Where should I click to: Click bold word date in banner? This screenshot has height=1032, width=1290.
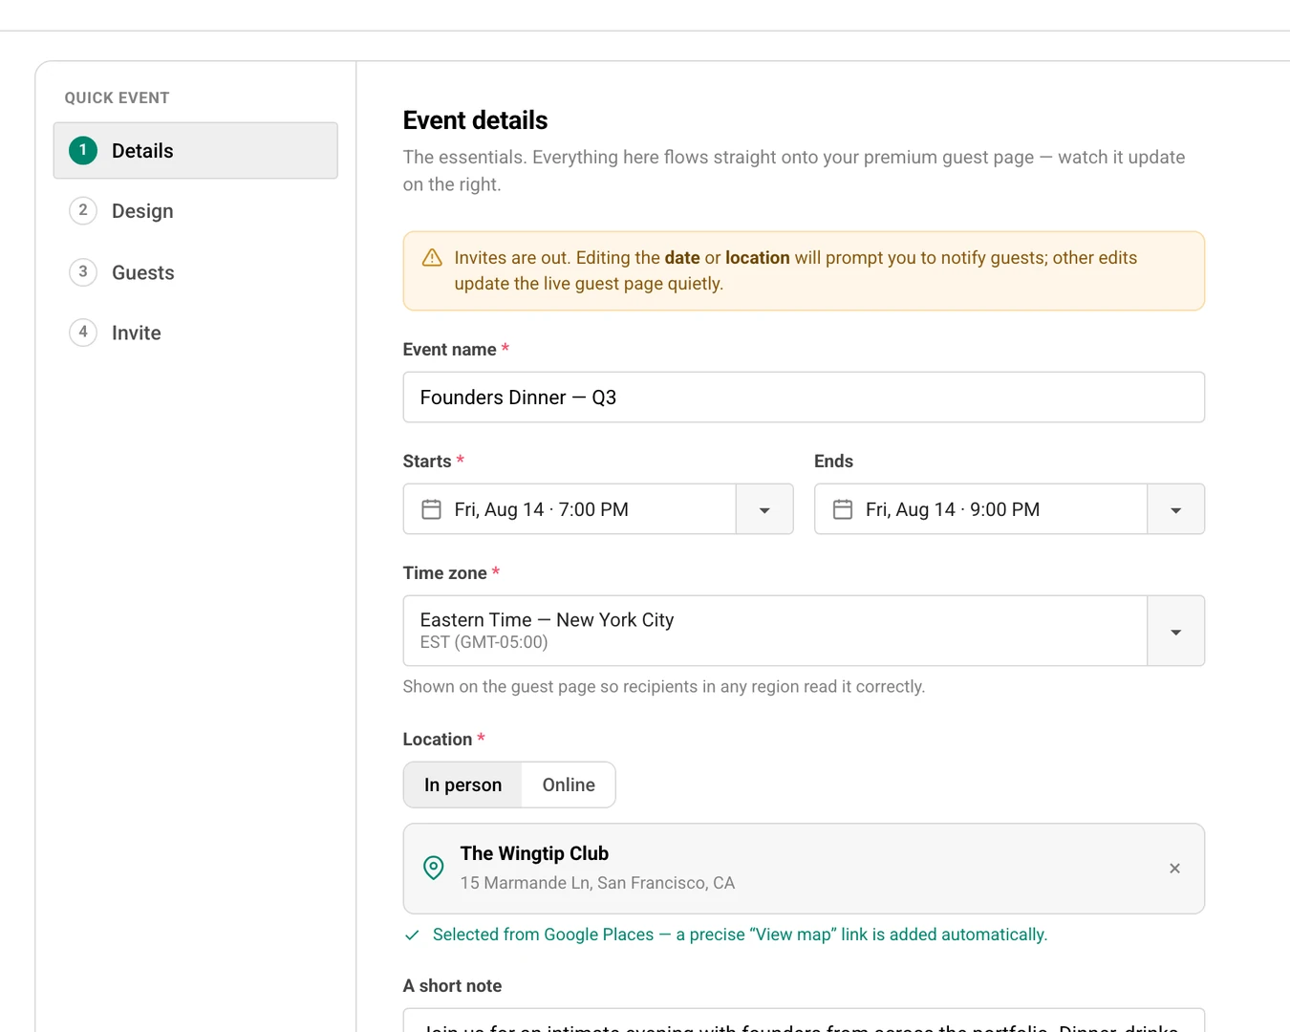(x=682, y=258)
